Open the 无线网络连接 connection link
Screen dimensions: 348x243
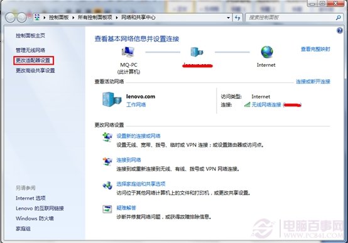click(x=266, y=105)
